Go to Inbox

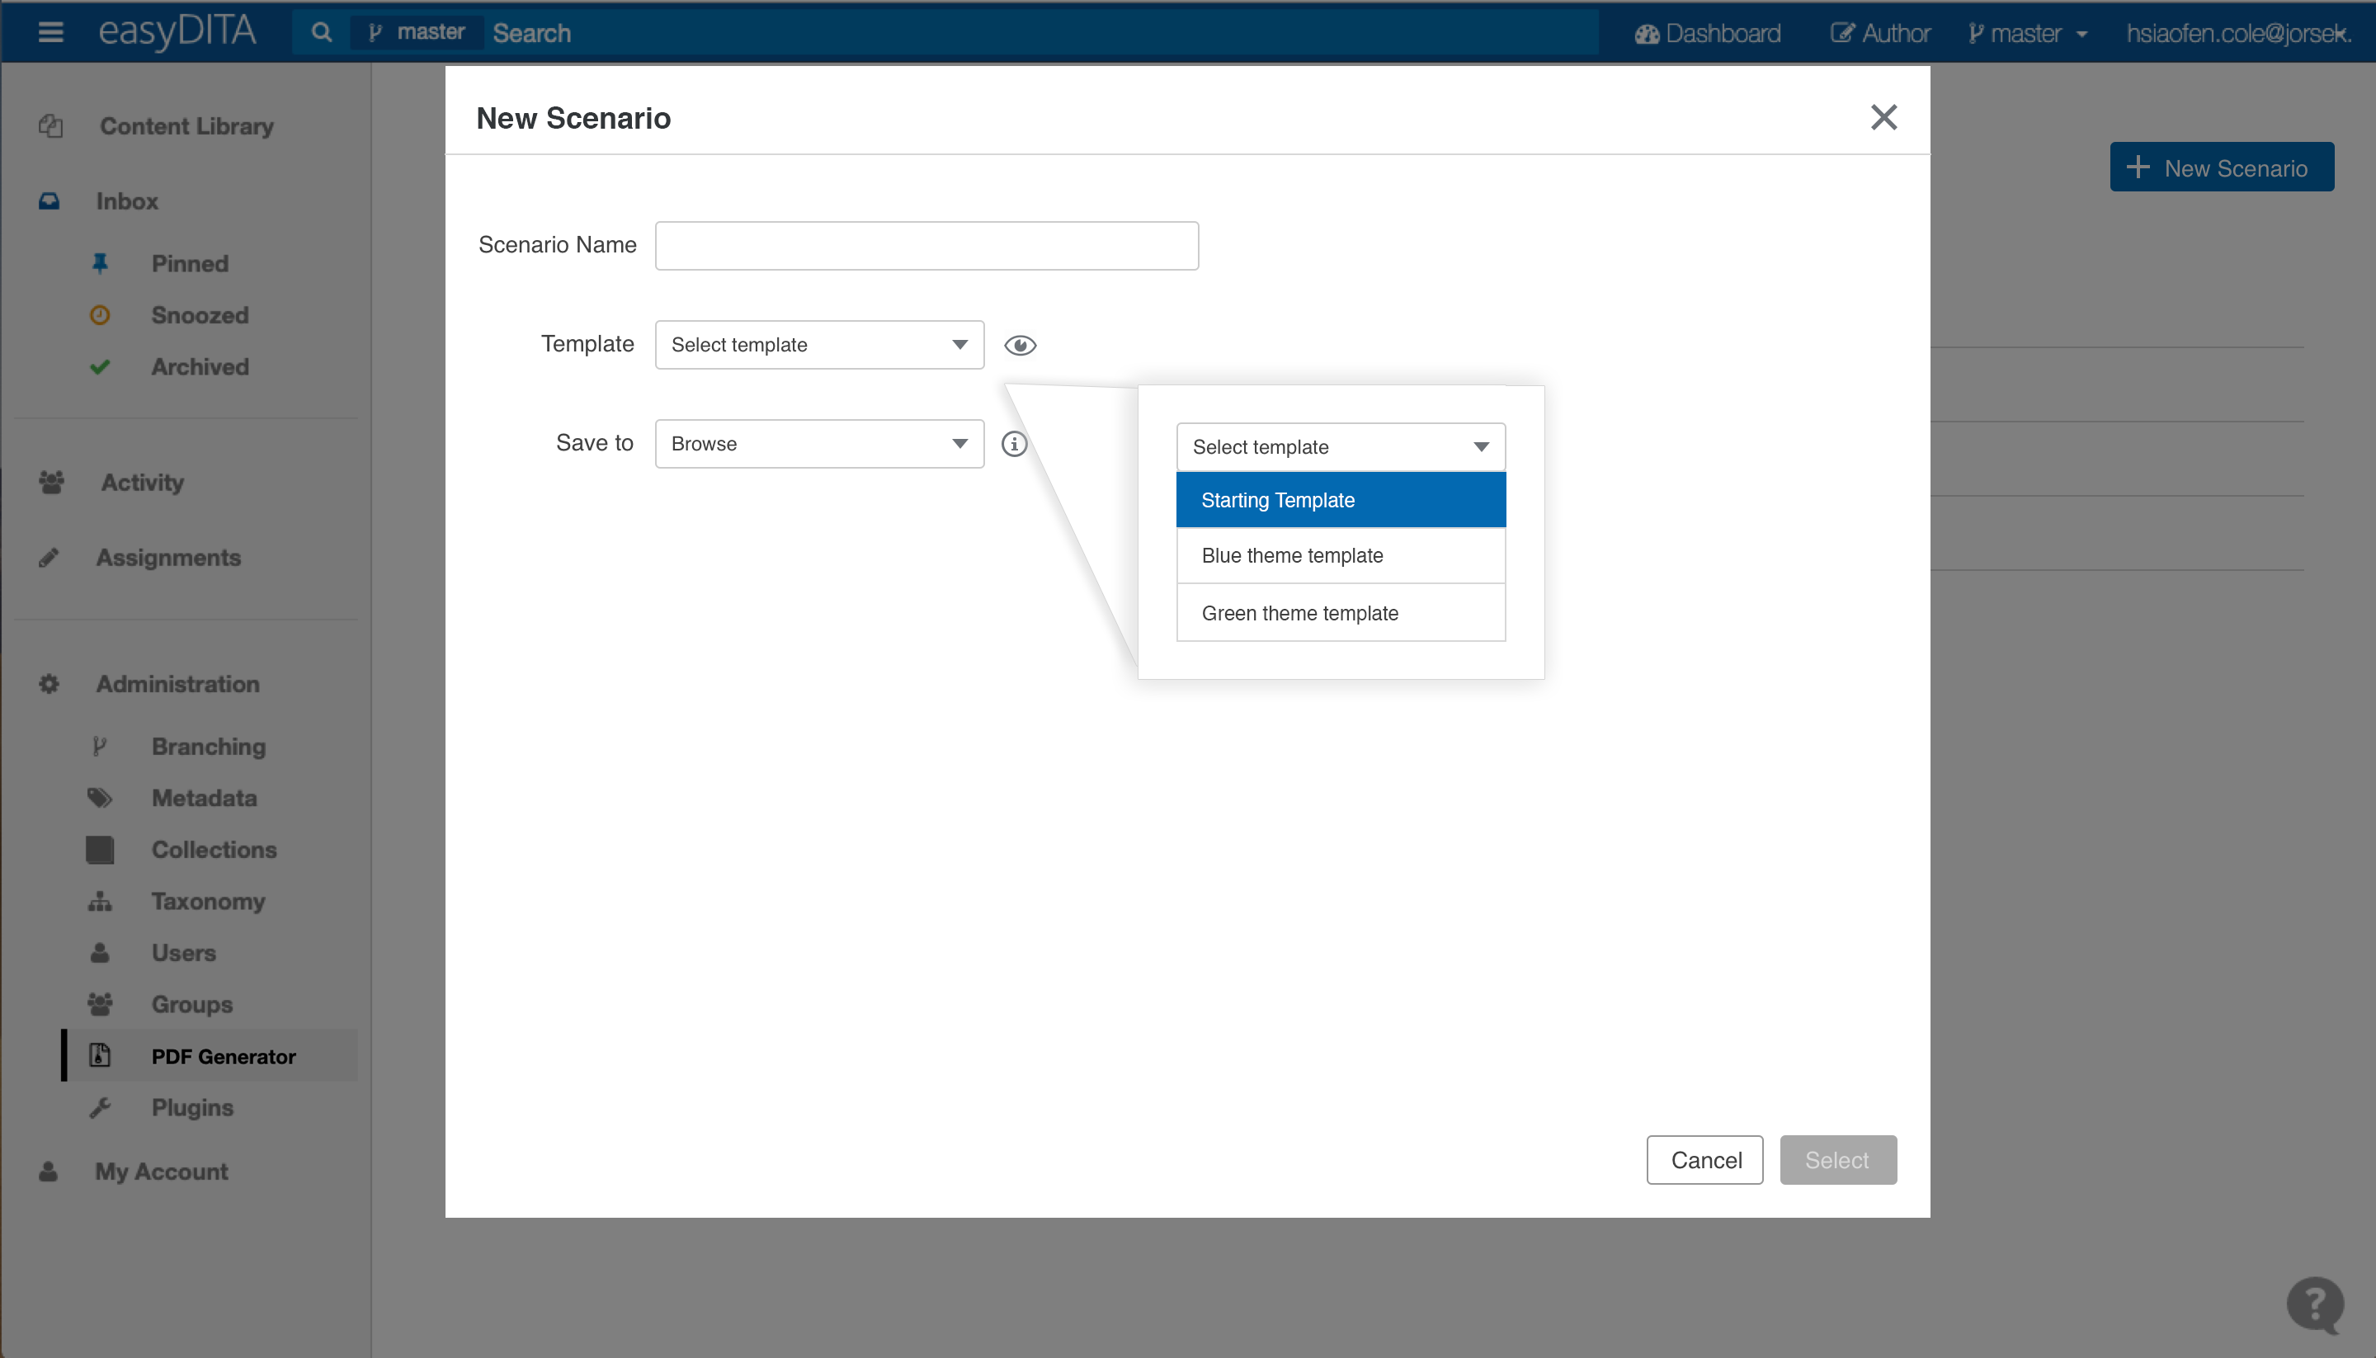(127, 201)
